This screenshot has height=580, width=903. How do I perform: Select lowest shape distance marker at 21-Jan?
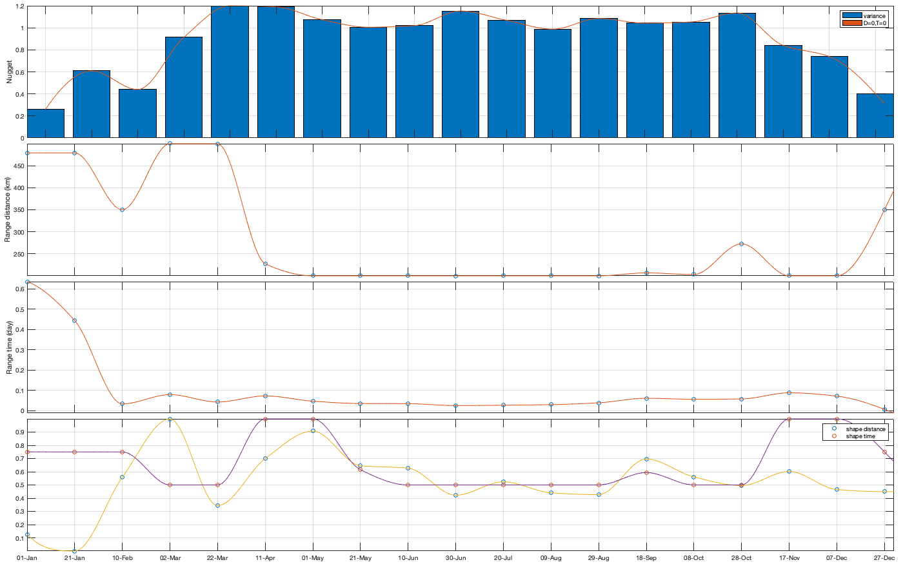[74, 551]
